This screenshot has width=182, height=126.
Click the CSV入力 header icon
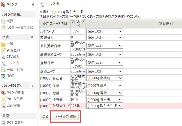pyautogui.click(x=42, y=4)
